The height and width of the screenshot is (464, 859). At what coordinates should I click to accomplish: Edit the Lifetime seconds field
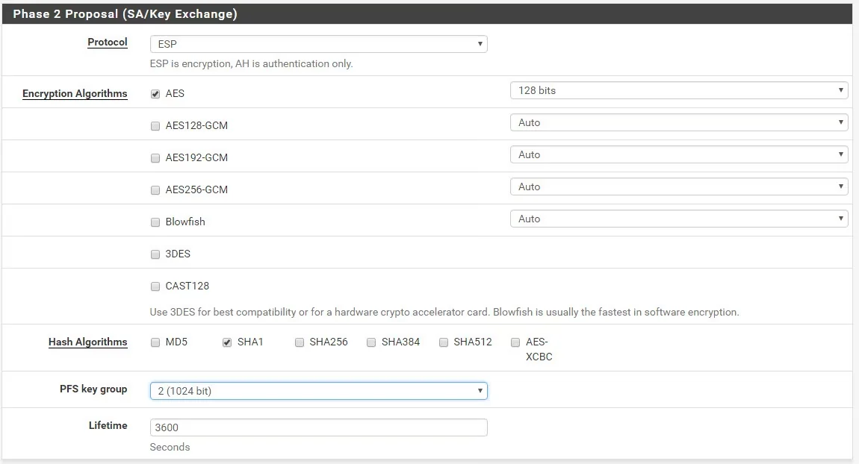tap(317, 427)
